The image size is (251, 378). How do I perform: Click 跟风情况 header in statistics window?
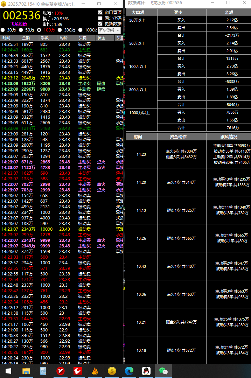click(229, 137)
